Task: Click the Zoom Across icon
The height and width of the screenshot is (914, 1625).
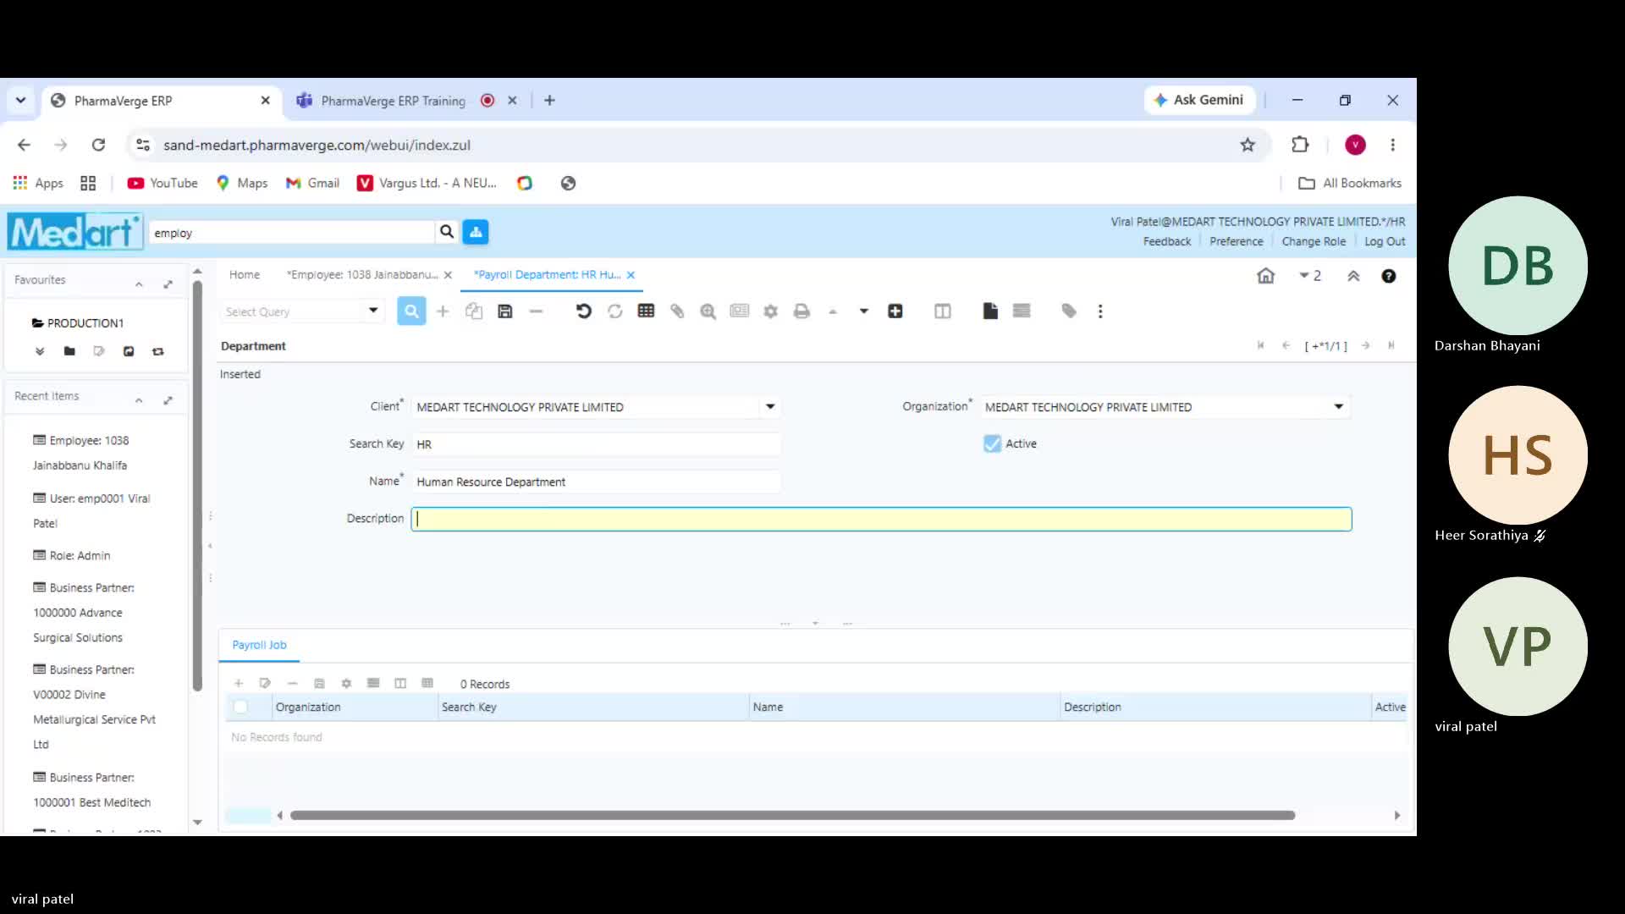Action: click(x=708, y=311)
